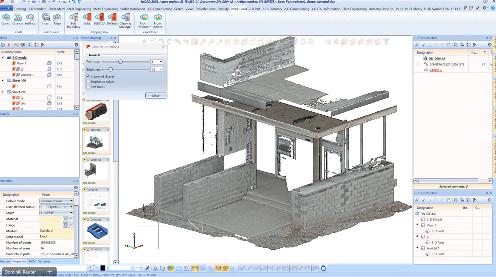This screenshot has width=496, height=277.
Task: Disable the Improved display checkbox
Action: [88, 76]
